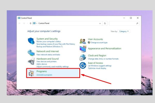155x103 pixels.
Task: Open the Appearance and Personalization icon
Action: pyautogui.click(x=83, y=49)
